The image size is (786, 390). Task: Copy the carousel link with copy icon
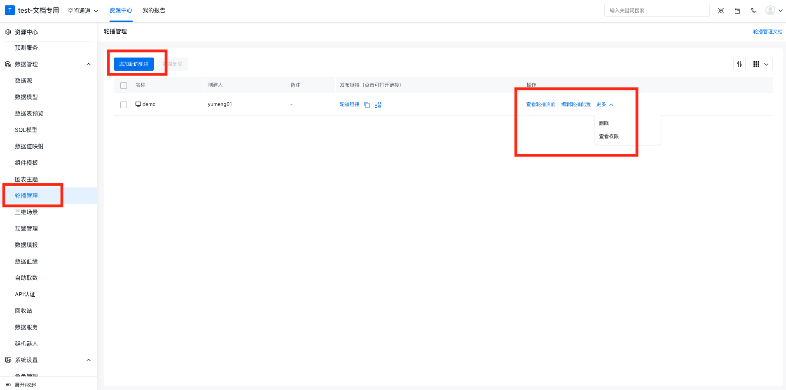[x=367, y=105]
